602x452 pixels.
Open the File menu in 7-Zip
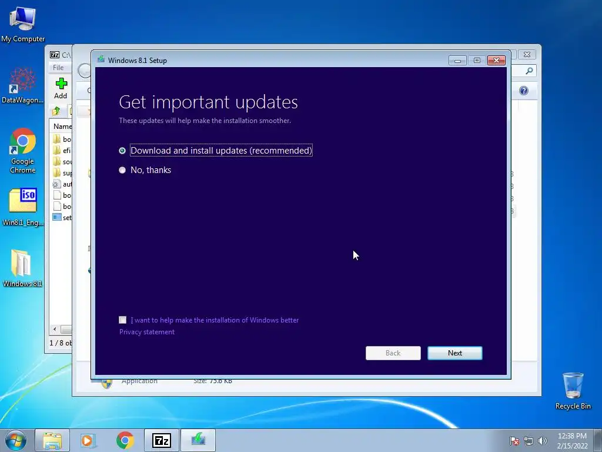click(x=58, y=67)
